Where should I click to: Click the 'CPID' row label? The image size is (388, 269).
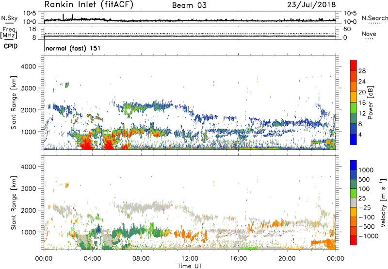click(11, 46)
